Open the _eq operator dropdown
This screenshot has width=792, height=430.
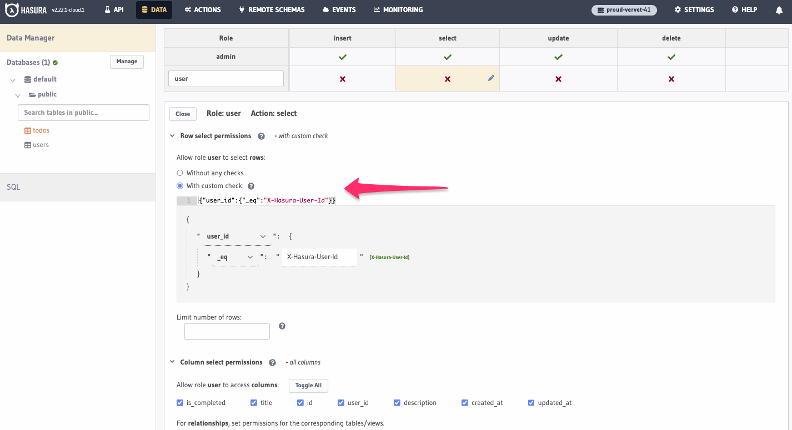(249, 257)
